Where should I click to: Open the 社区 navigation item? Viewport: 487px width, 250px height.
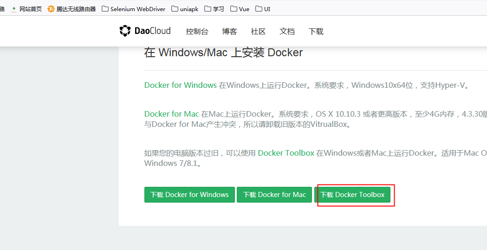tap(258, 32)
